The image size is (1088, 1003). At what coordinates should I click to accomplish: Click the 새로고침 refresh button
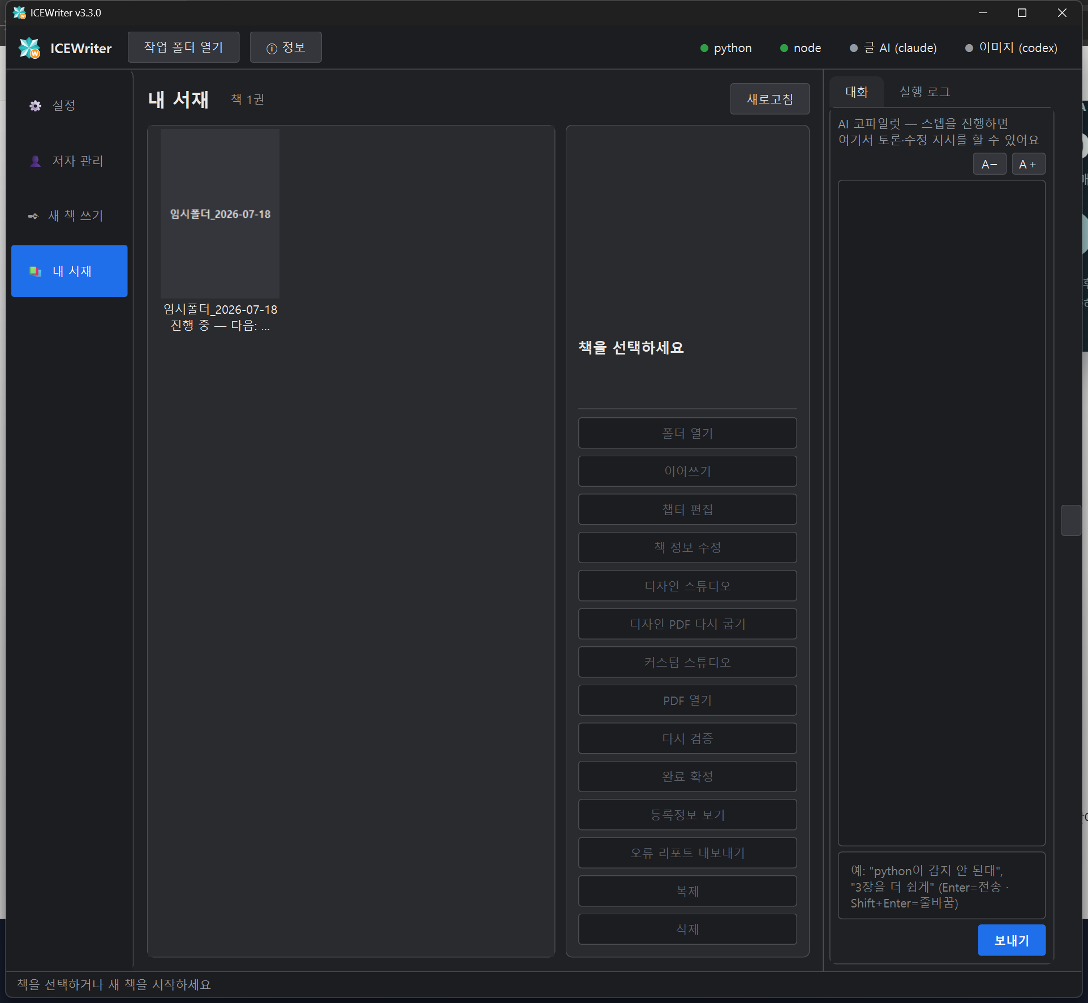769,99
